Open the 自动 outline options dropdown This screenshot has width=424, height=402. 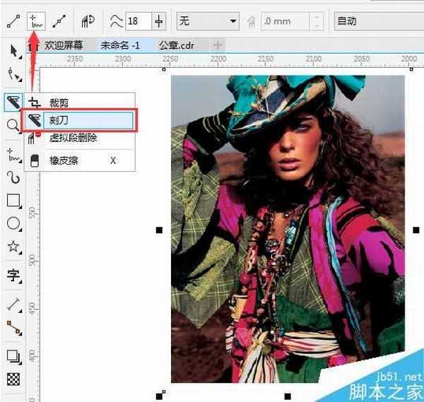click(376, 21)
